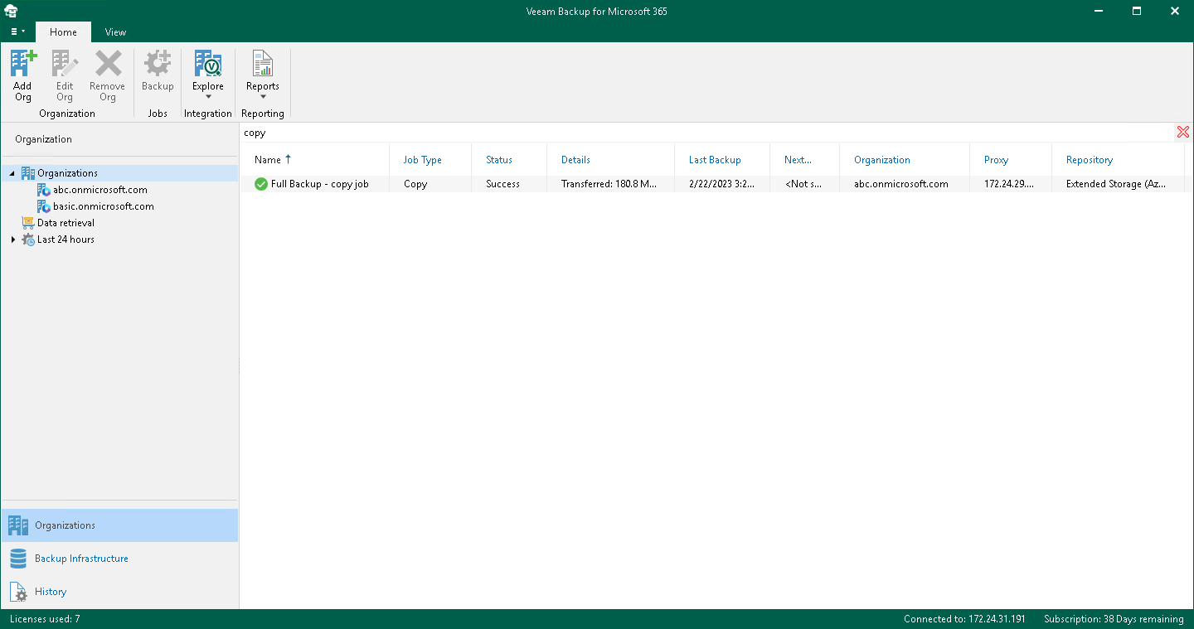This screenshot has height=629, width=1194.
Task: Click the 'Connected to: 172.24.31.191' status text
Action: 964,619
